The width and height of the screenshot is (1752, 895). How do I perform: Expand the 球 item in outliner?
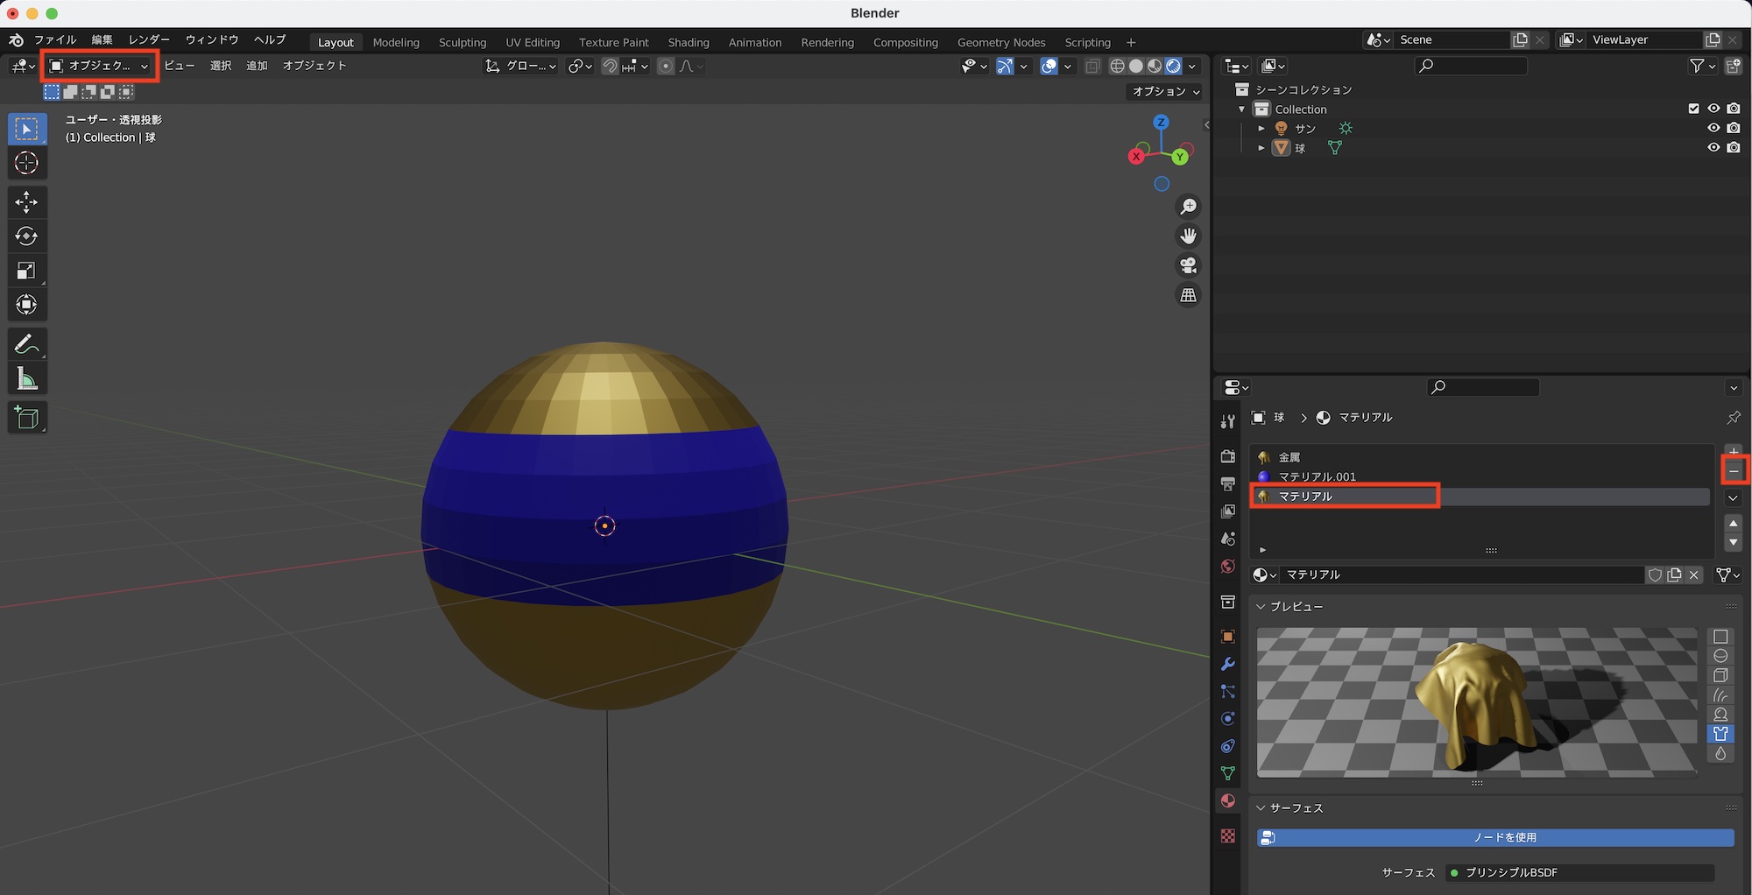[x=1261, y=148]
